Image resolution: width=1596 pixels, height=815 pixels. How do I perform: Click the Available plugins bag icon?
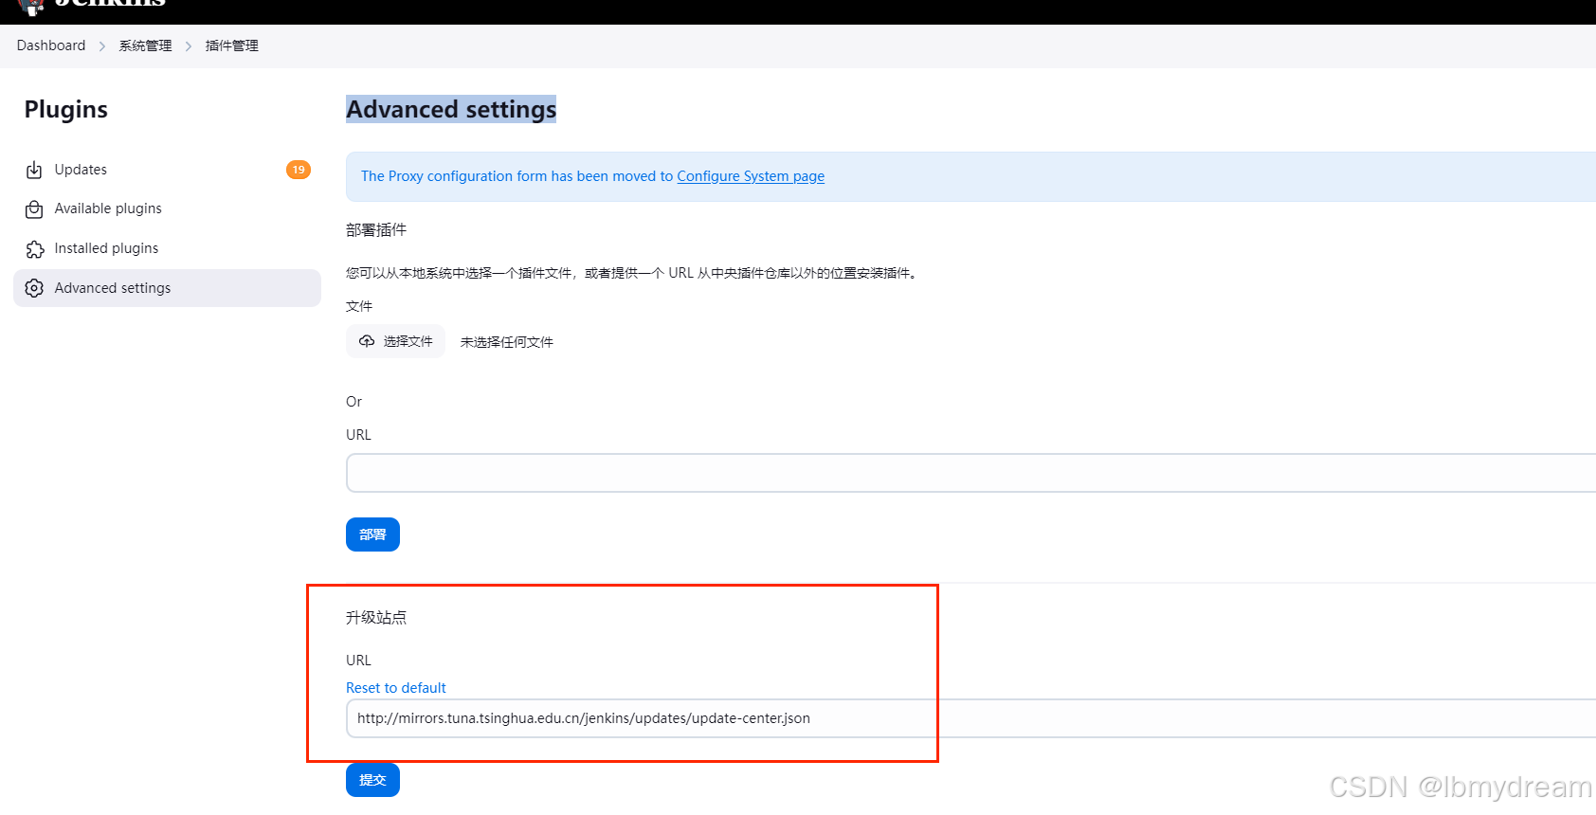pos(34,208)
